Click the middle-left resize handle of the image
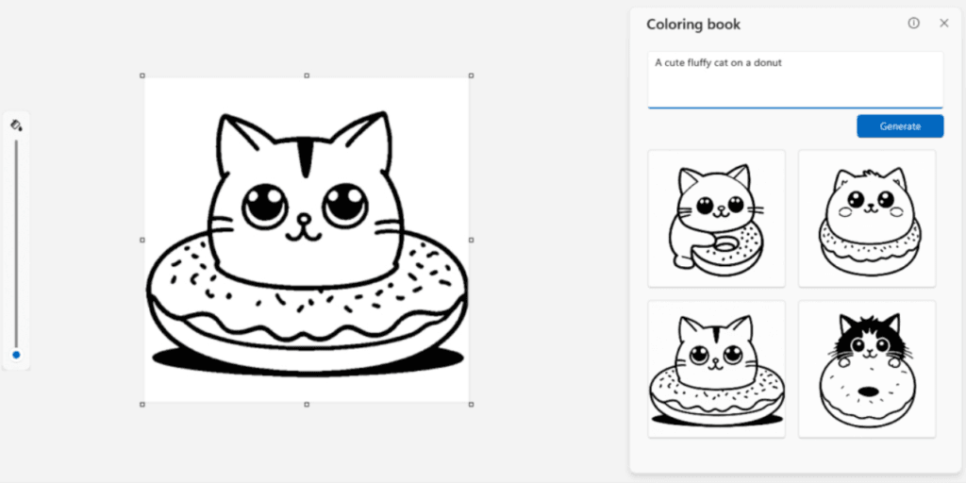 tap(142, 240)
